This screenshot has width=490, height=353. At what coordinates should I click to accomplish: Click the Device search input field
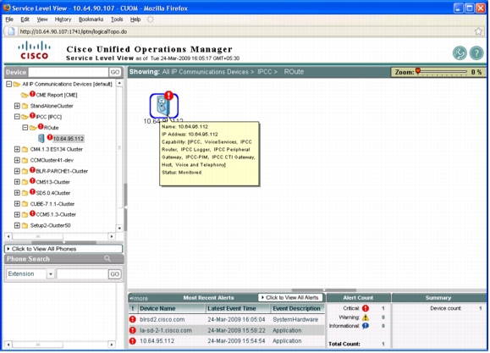point(68,72)
